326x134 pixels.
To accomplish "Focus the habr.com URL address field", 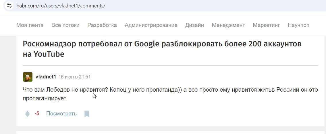I will point(166,6).
